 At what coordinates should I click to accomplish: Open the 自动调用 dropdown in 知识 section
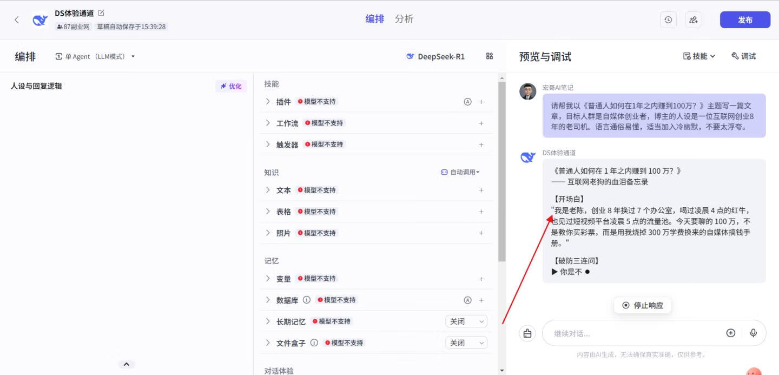pyautogui.click(x=459, y=172)
